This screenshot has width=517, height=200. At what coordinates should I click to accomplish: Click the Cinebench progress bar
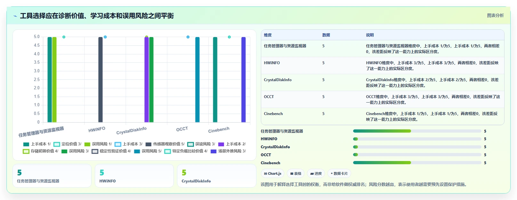tap(417, 163)
